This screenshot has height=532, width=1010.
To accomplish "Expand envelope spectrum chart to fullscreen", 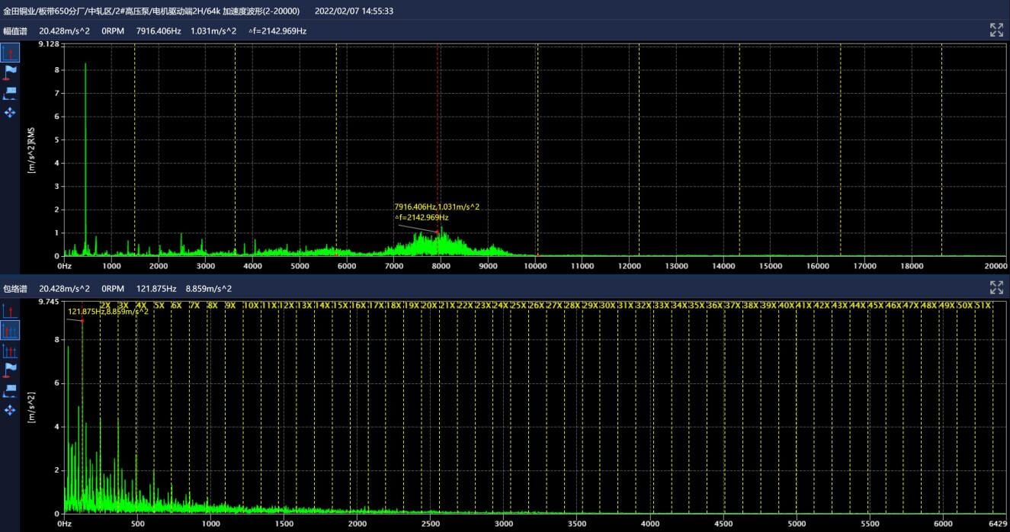I will click(996, 287).
